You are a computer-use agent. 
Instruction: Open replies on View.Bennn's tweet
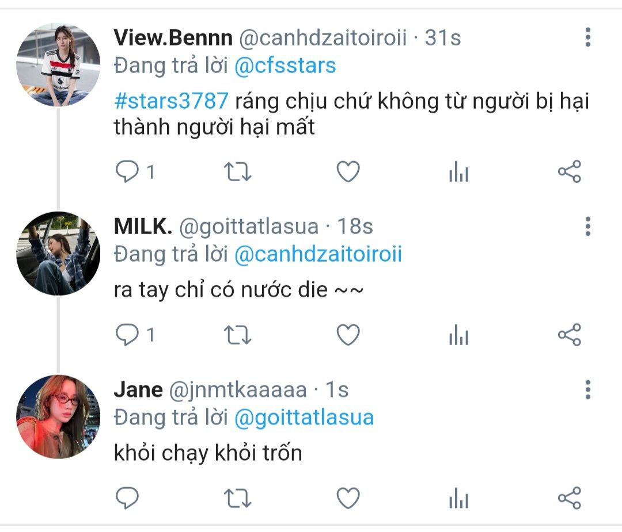[x=127, y=172]
